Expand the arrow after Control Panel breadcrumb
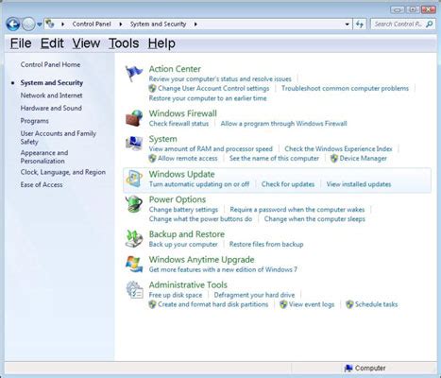Image resolution: width=441 pixels, height=378 pixels. coord(121,24)
